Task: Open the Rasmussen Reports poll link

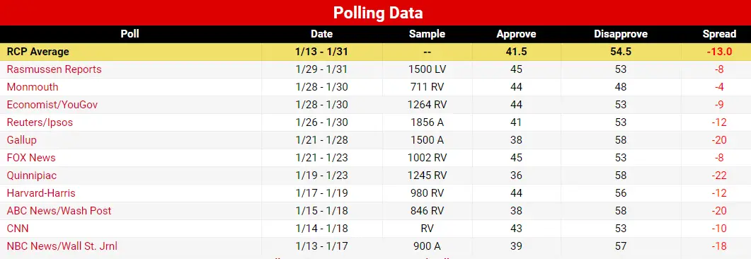Action: tap(54, 69)
